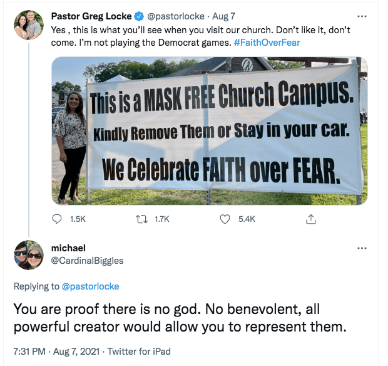The width and height of the screenshot is (388, 366).
Task: Click the Pastor Greg Locke display name
Action: pos(91,16)
